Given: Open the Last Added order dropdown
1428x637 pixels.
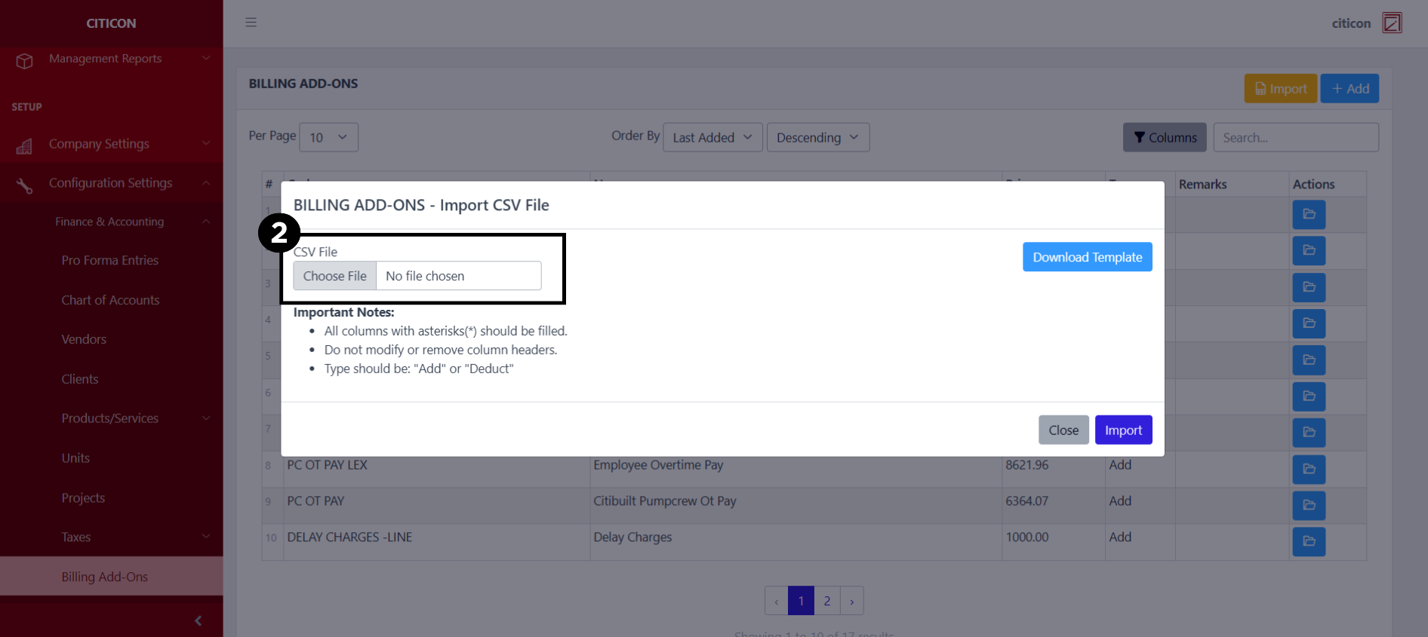Looking at the screenshot, I should (x=712, y=137).
